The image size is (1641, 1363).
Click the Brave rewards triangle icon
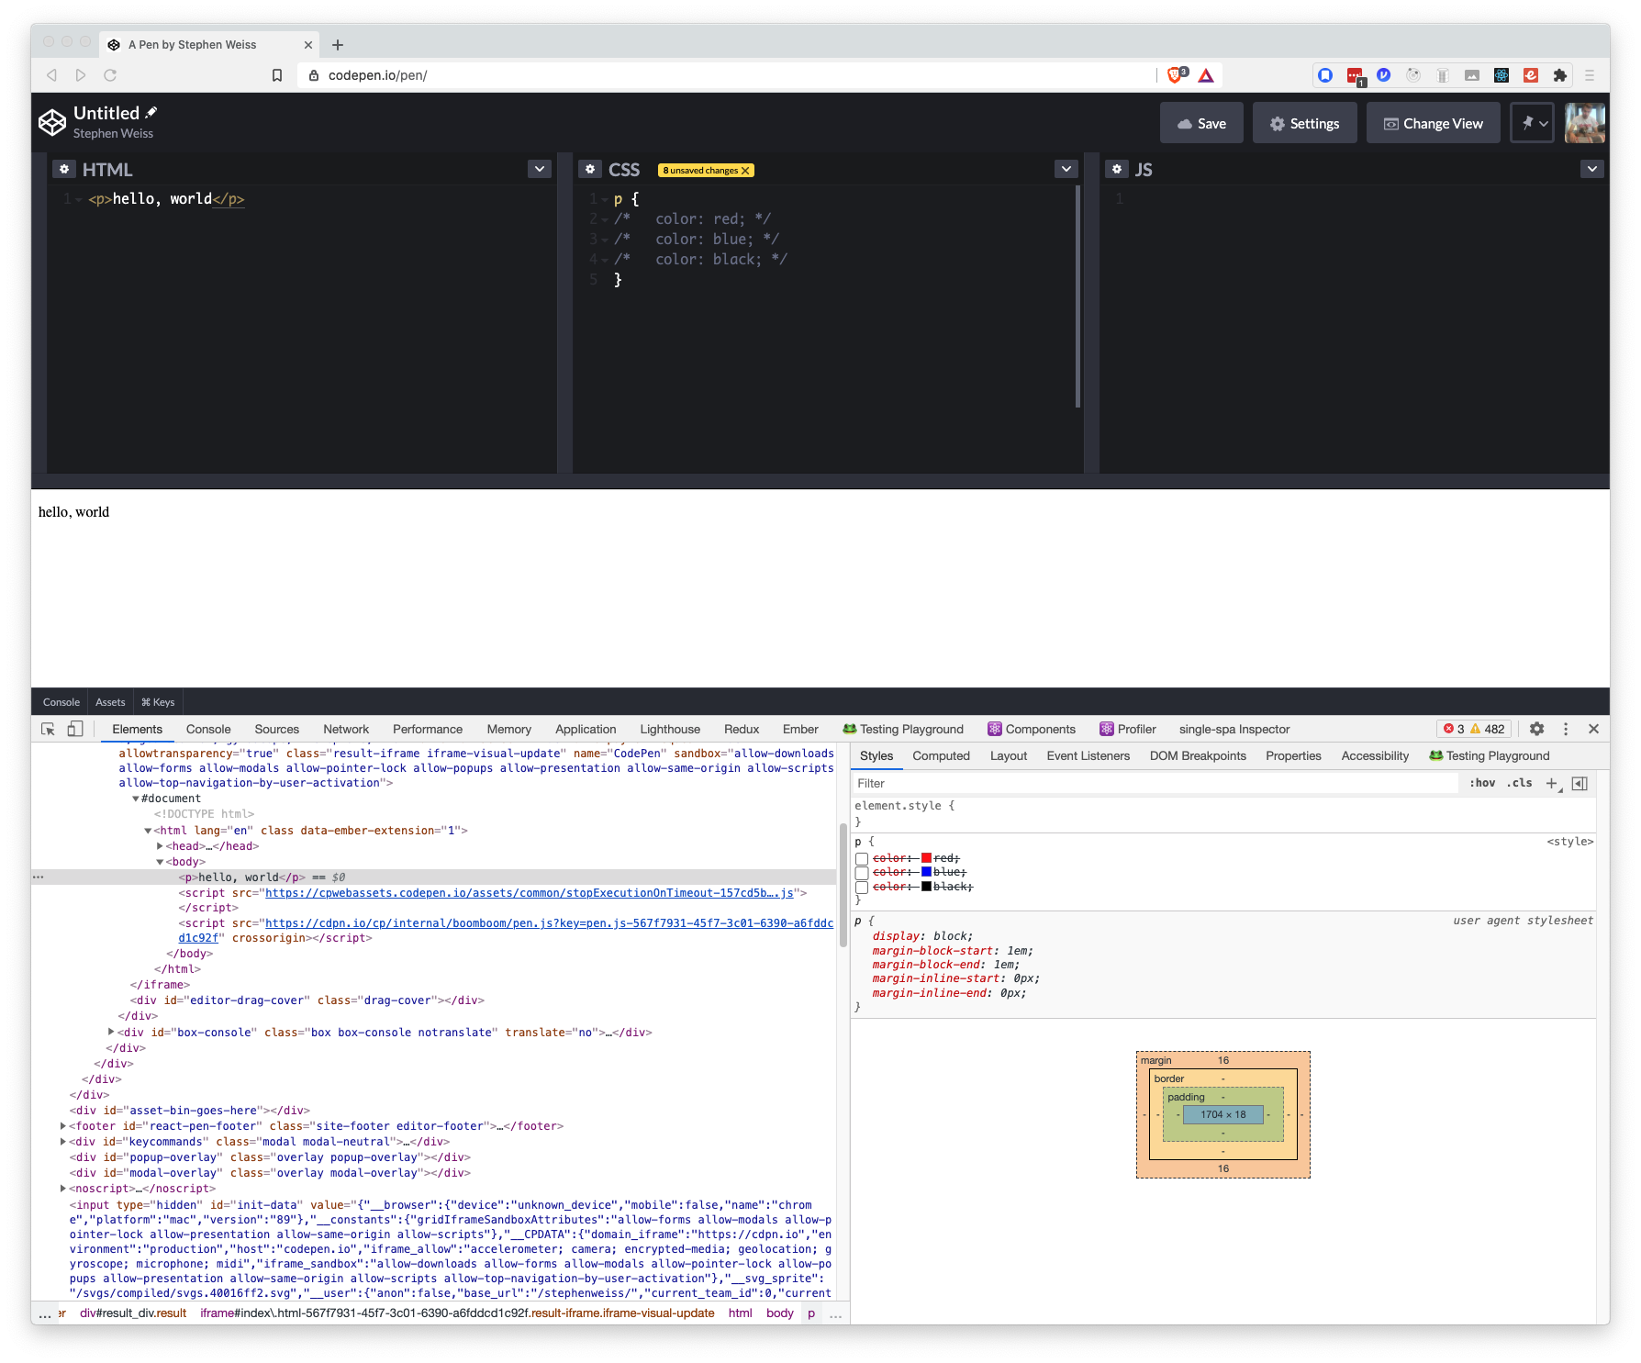(1206, 75)
